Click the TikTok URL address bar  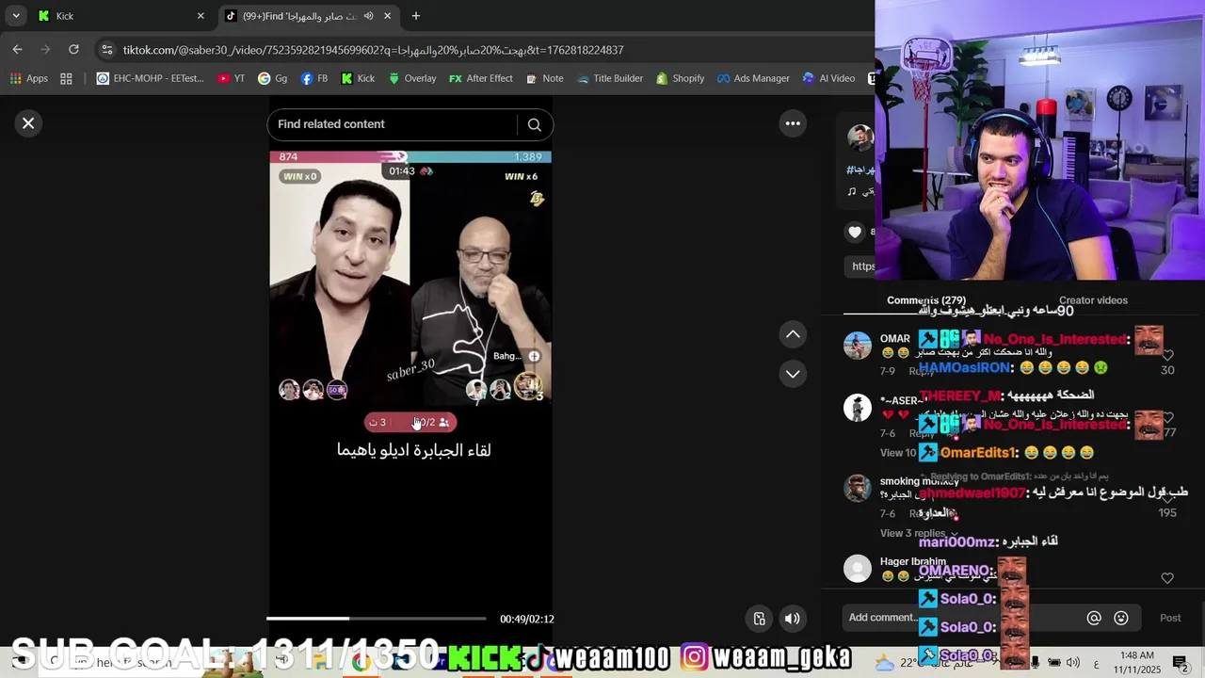pos(374,50)
